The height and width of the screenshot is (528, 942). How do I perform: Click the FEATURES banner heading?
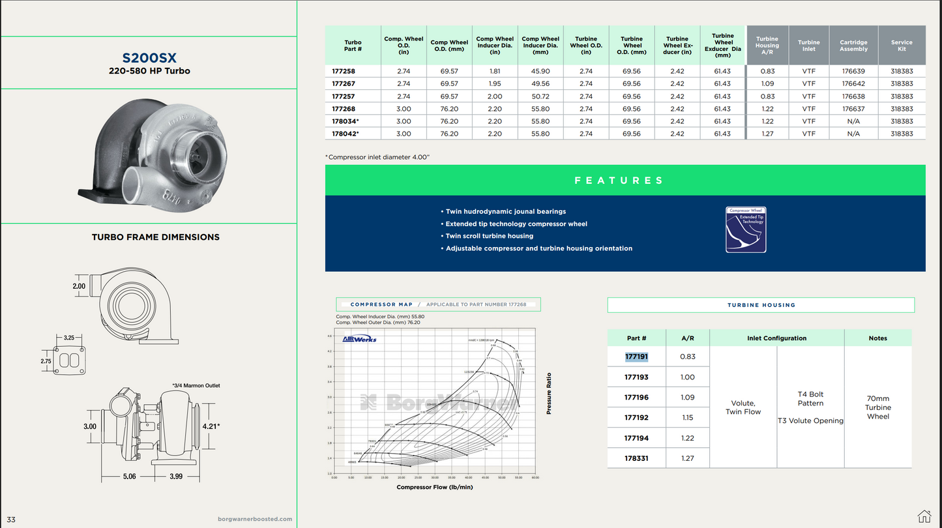point(618,181)
